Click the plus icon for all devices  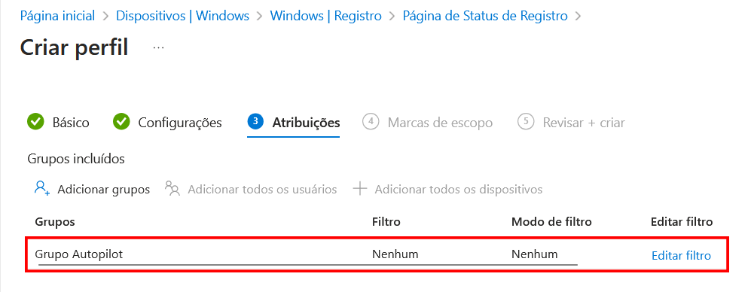360,189
